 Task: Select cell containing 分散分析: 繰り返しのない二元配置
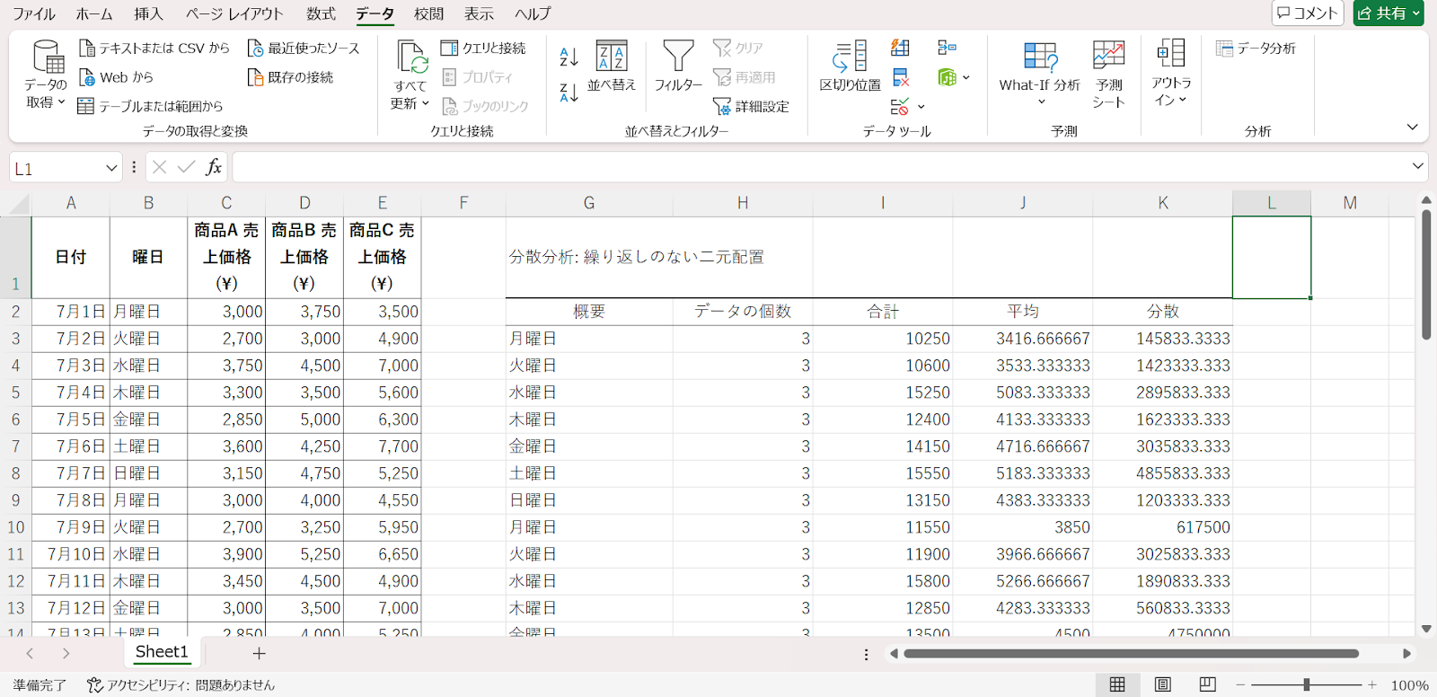coord(589,257)
